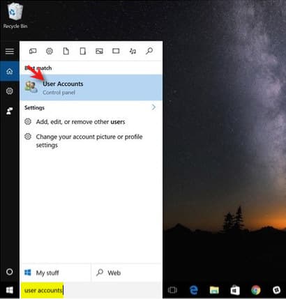Screen dimensions: 286x299
Task: Filter search results by Photos icon
Action: pos(99,51)
